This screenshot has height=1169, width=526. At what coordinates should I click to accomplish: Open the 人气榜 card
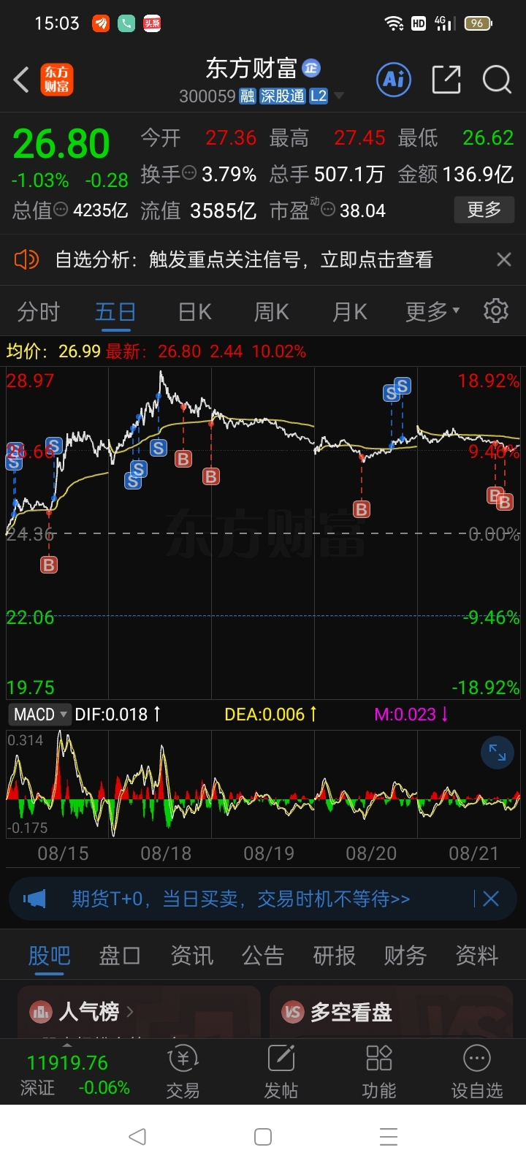[139, 1012]
